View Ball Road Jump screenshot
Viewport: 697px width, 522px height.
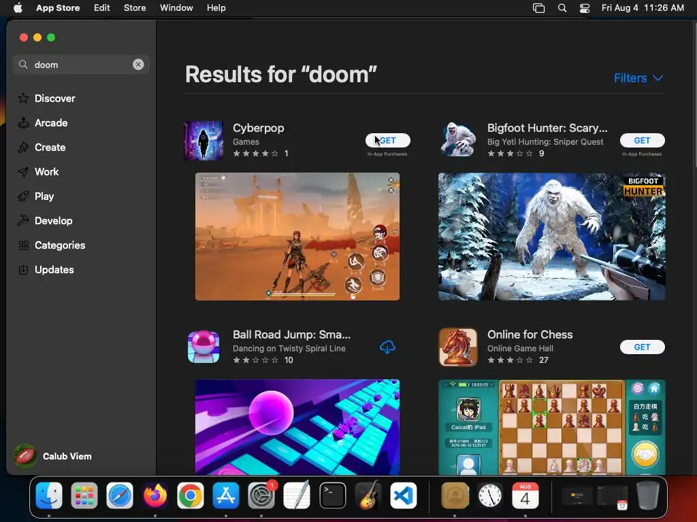point(297,427)
